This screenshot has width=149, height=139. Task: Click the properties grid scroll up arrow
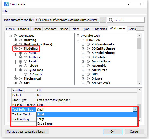139,90
